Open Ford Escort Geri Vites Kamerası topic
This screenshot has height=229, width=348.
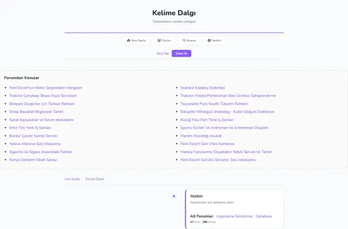(x=207, y=144)
